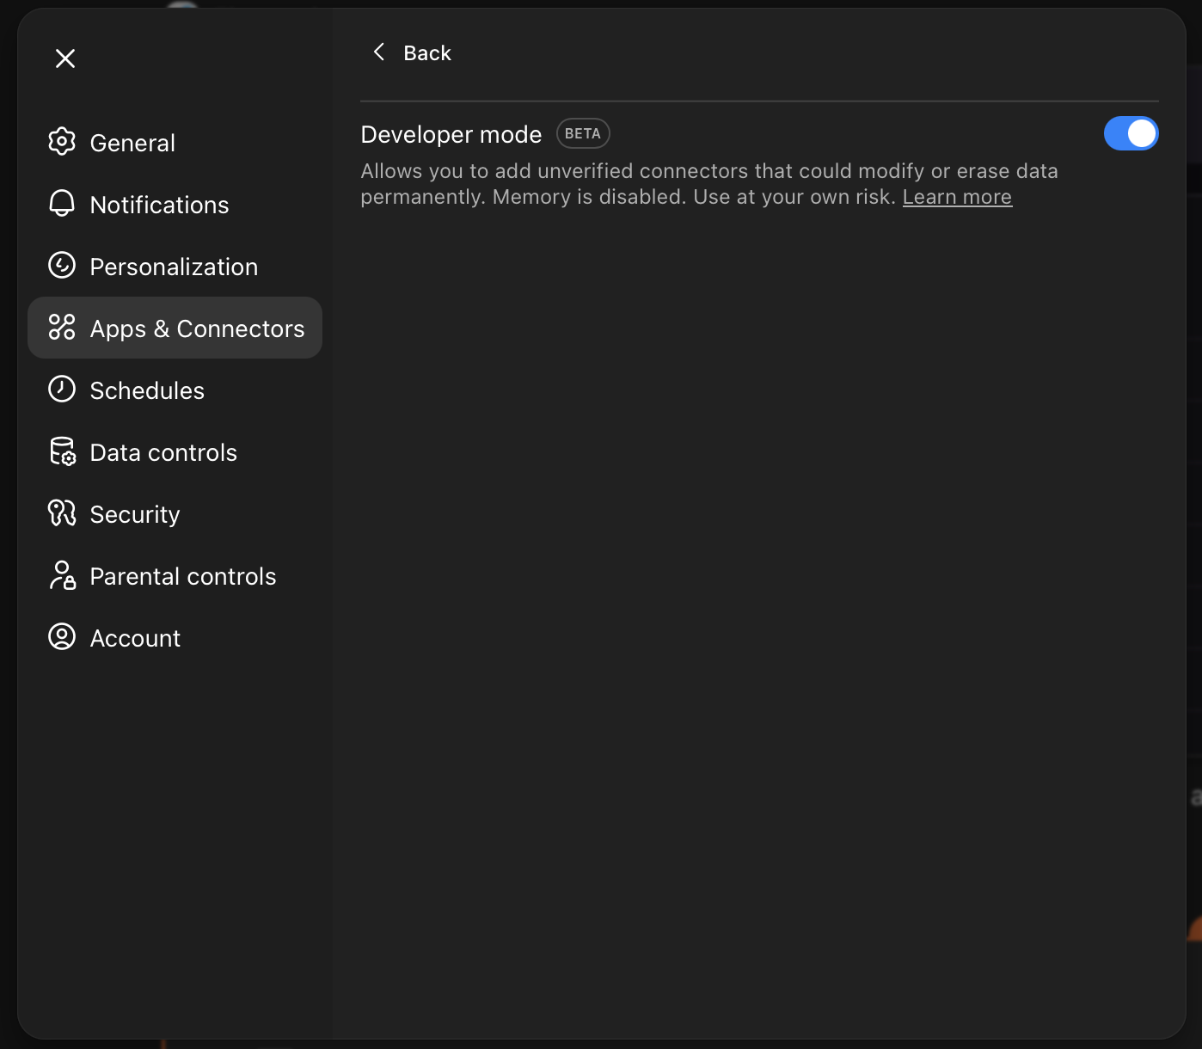Click the Parental controls person-lock icon

pyautogui.click(x=61, y=575)
